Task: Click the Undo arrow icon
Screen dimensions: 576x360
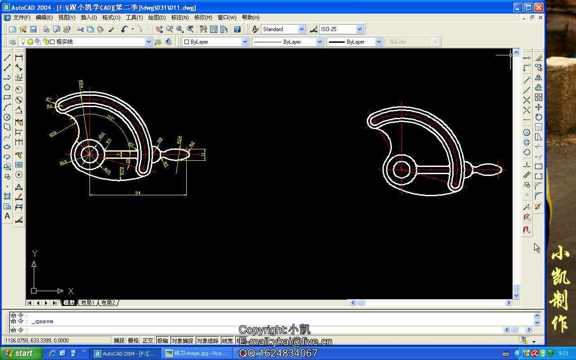Action: (125, 29)
